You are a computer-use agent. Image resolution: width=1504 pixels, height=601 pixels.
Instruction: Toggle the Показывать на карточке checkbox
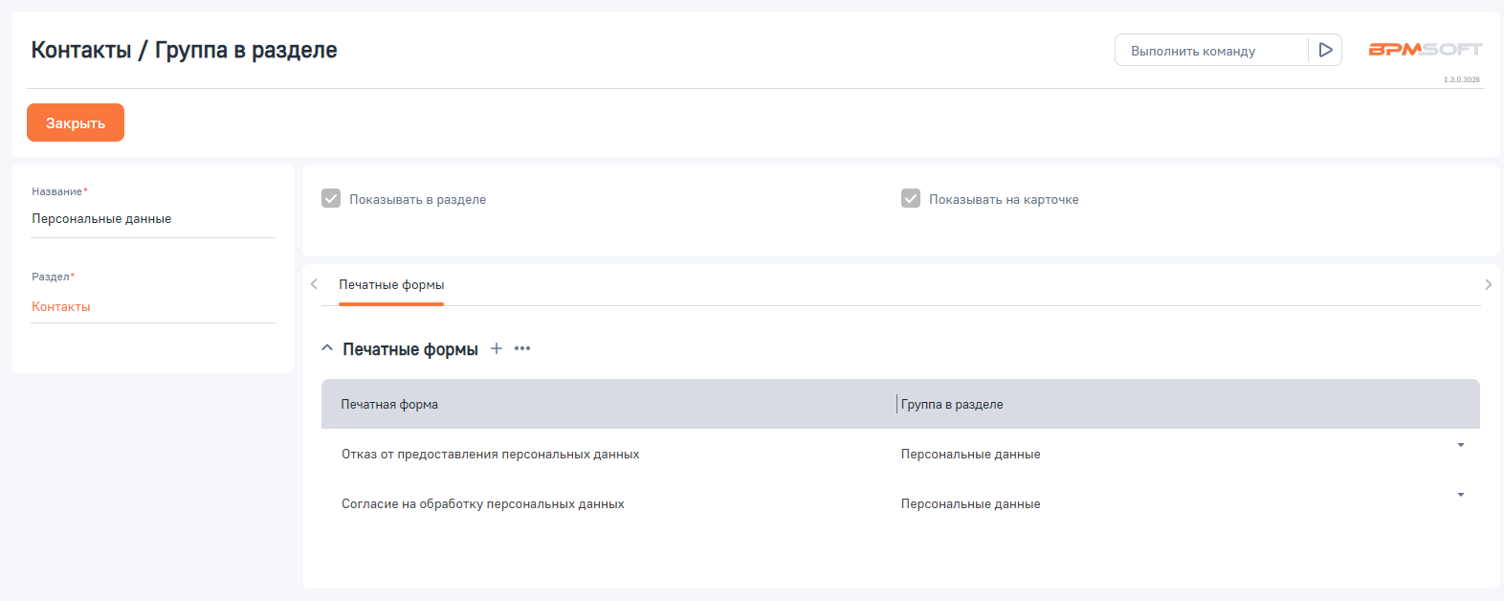(x=911, y=198)
